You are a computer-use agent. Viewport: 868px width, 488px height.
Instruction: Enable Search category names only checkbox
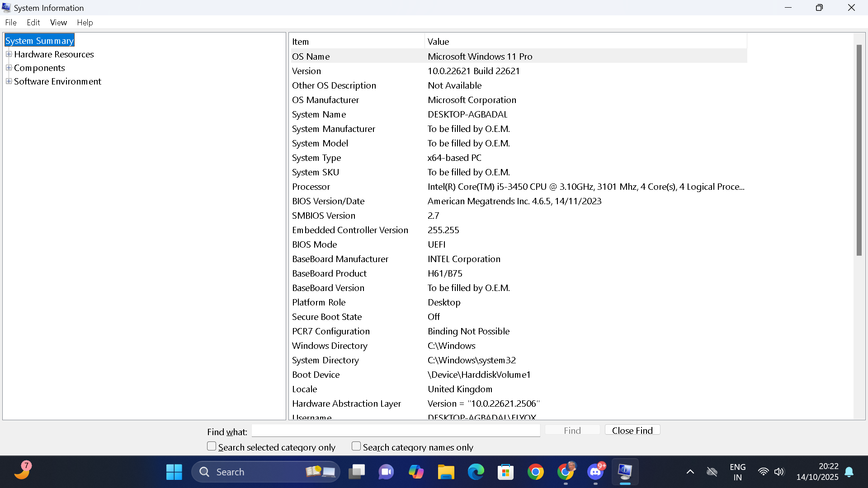click(x=356, y=446)
